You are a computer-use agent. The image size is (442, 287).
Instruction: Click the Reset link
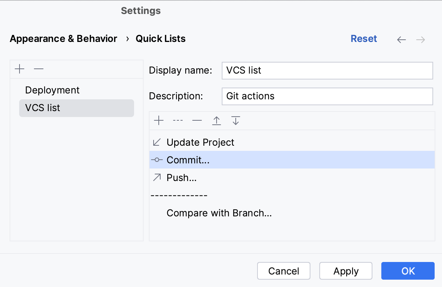coord(364,39)
